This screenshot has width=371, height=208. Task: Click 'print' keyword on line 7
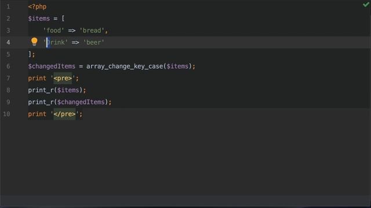click(x=37, y=79)
